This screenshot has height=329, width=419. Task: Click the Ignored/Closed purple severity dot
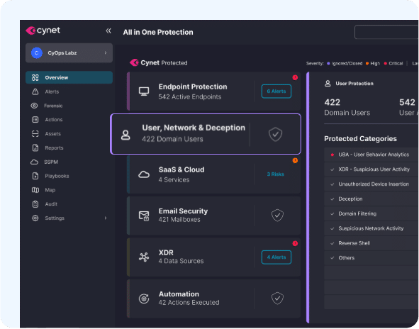tap(328, 64)
